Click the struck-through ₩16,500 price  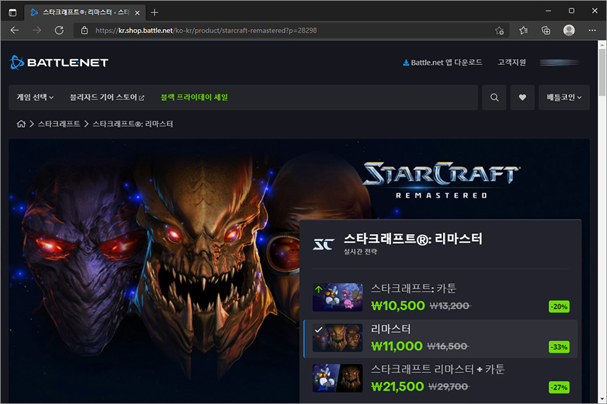tap(448, 346)
